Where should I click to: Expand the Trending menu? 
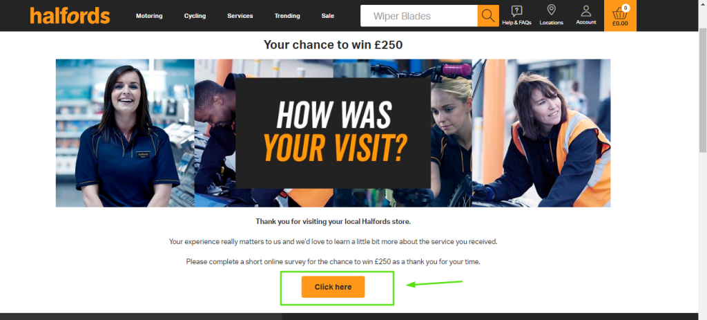[x=287, y=16]
